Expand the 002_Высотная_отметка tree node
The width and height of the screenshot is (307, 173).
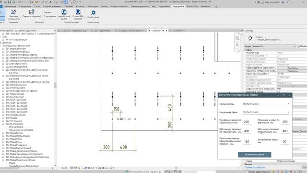tap(3, 67)
